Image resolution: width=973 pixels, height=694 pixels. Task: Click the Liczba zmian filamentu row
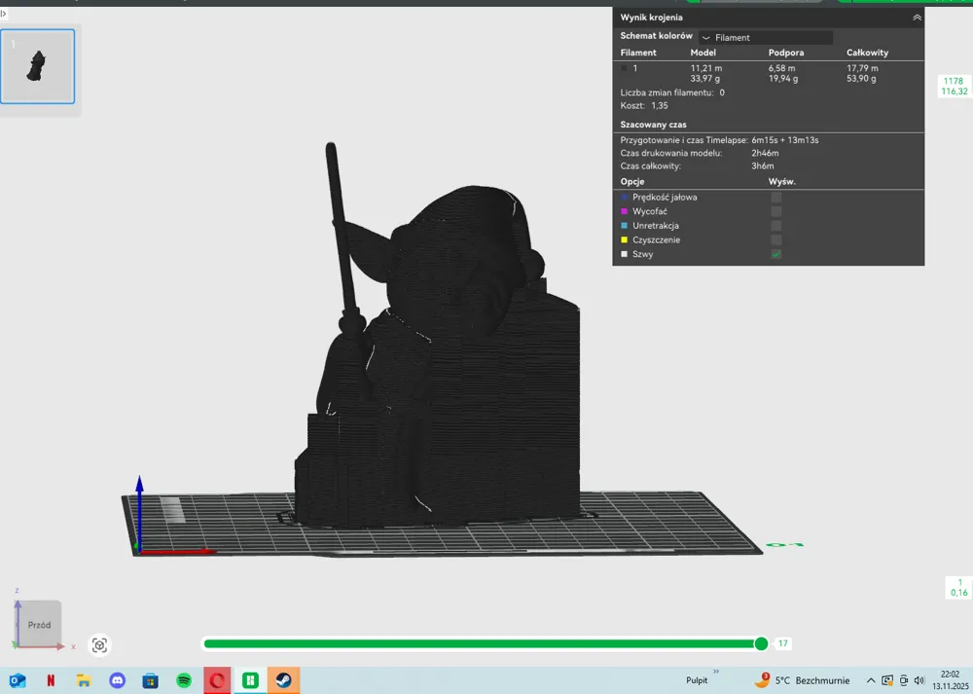pos(672,93)
